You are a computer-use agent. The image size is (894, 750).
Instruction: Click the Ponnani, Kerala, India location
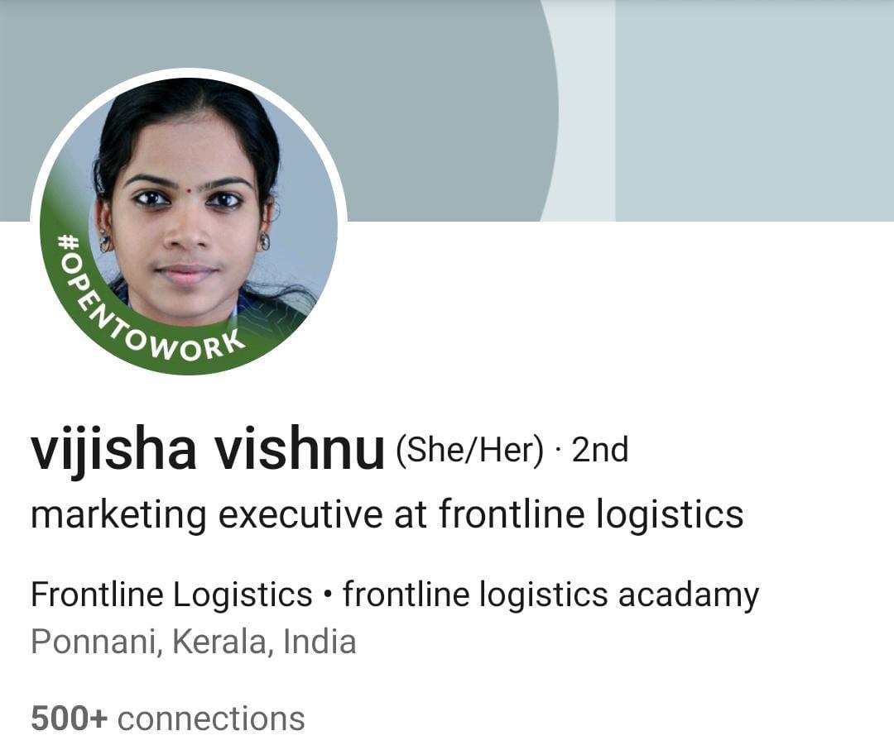[x=193, y=643]
